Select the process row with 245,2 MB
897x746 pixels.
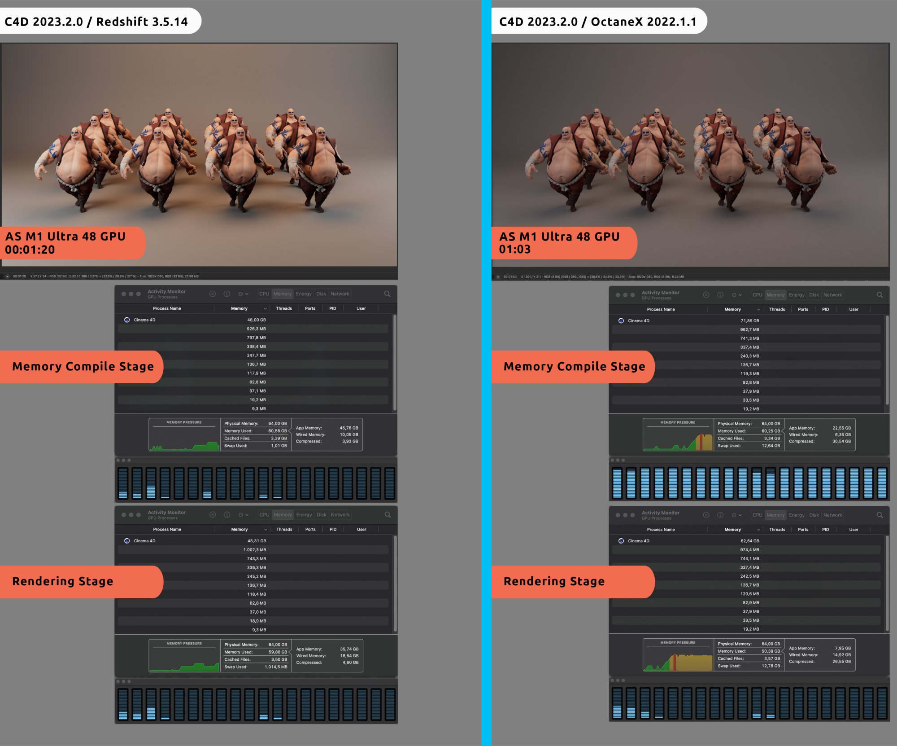pyautogui.click(x=253, y=576)
